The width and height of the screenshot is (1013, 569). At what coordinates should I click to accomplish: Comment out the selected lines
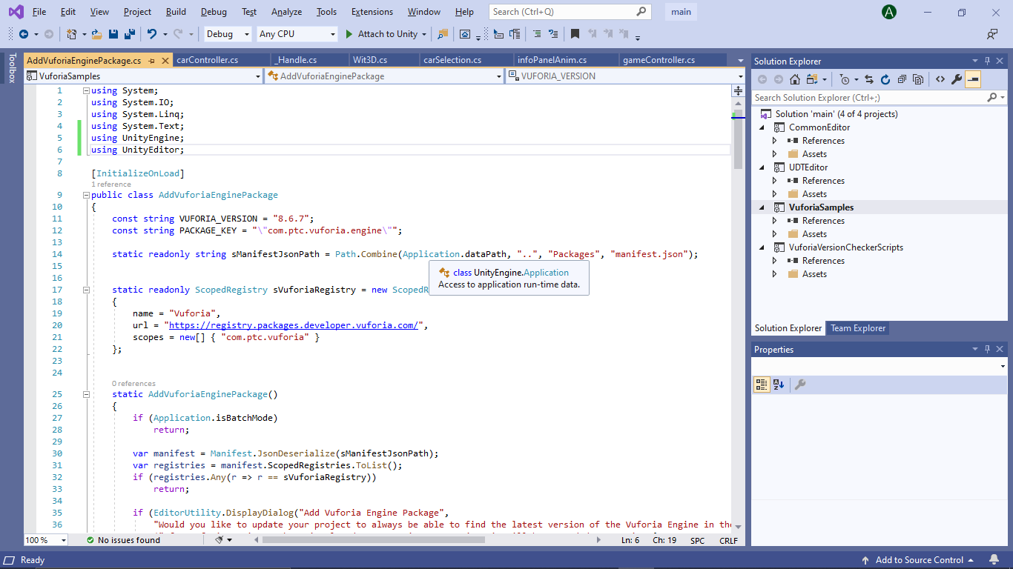pyautogui.click(x=536, y=34)
